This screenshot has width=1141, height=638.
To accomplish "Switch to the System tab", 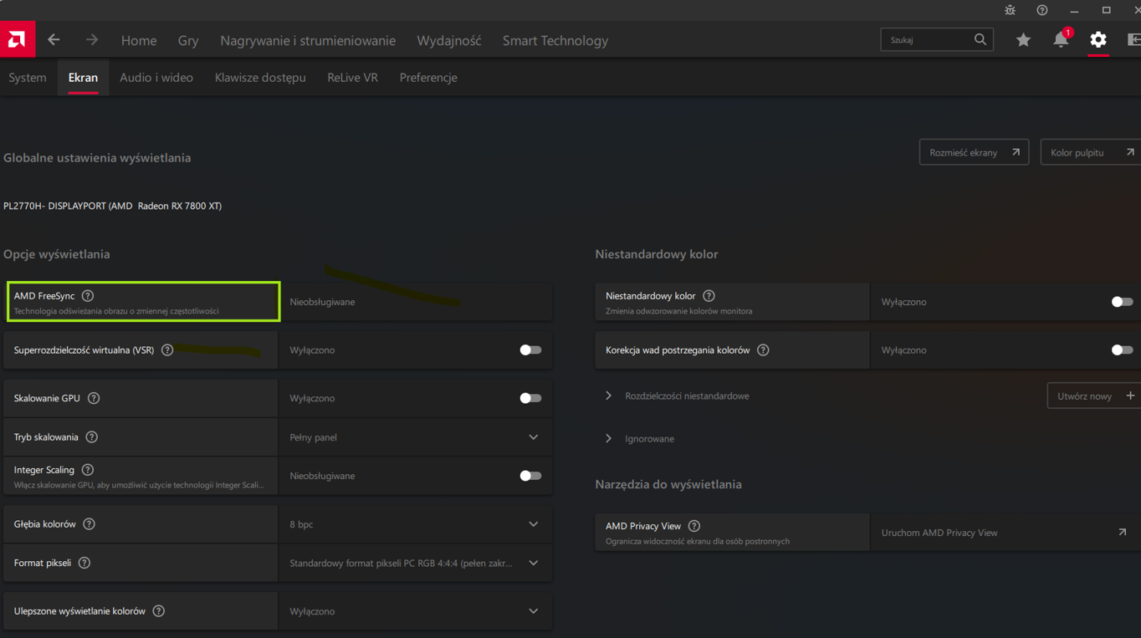I will click(28, 77).
